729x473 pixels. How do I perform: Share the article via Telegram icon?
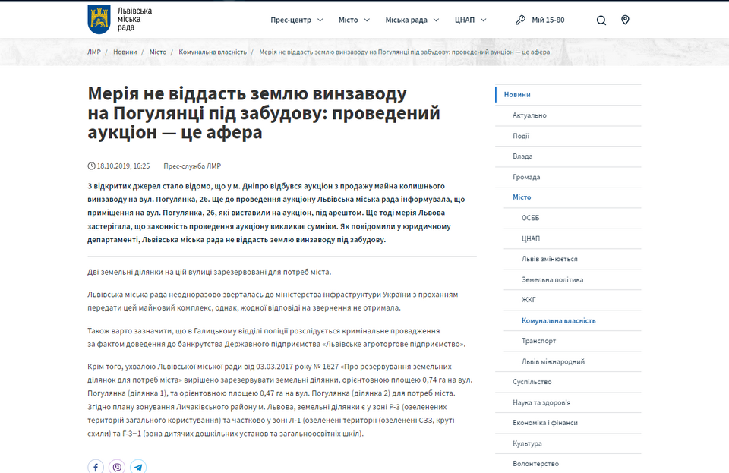[x=138, y=467]
